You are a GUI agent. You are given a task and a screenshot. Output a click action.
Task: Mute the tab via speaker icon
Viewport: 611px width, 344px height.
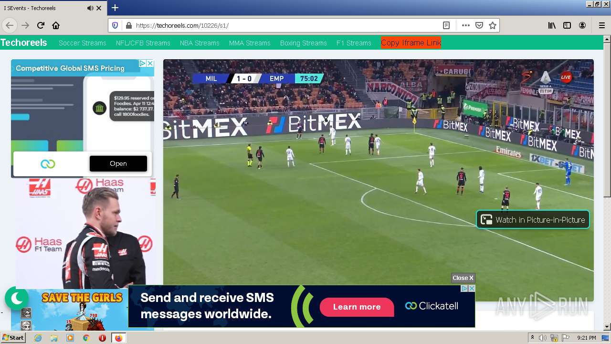click(x=90, y=8)
